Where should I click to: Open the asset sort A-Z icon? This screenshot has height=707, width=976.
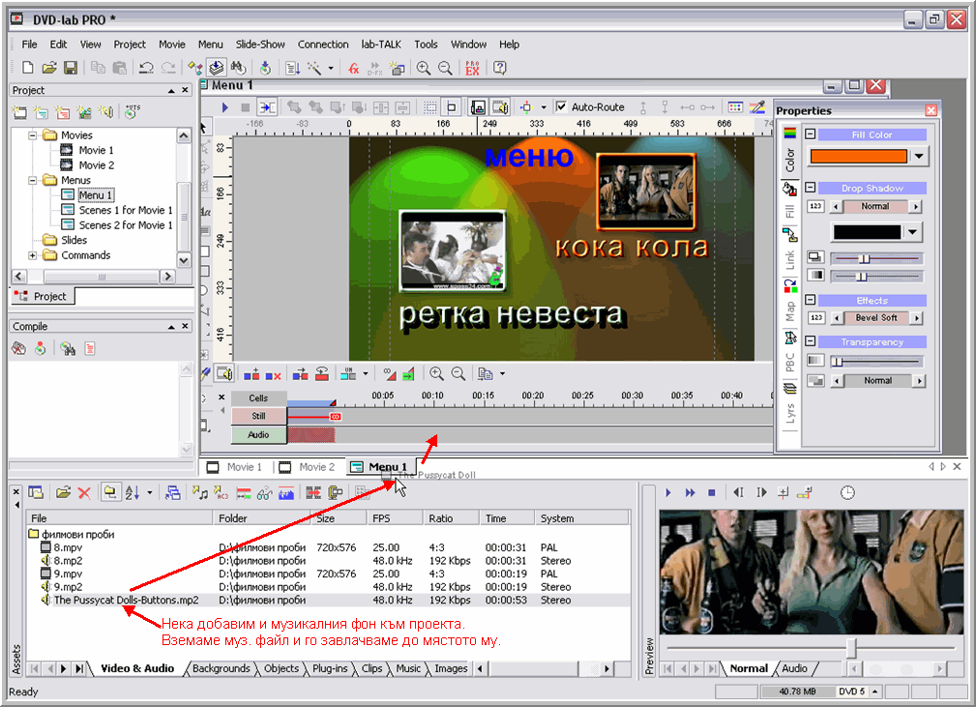133,493
